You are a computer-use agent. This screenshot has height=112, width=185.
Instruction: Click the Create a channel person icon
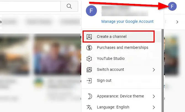pyautogui.click(x=89, y=37)
